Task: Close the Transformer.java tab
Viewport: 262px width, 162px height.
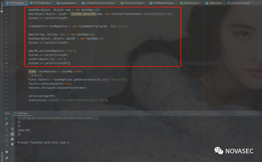Action: (x=145, y=3)
